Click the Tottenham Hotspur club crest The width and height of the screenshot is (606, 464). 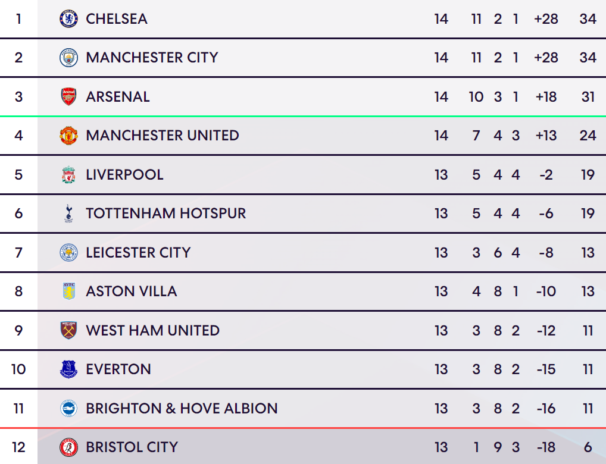click(x=68, y=214)
